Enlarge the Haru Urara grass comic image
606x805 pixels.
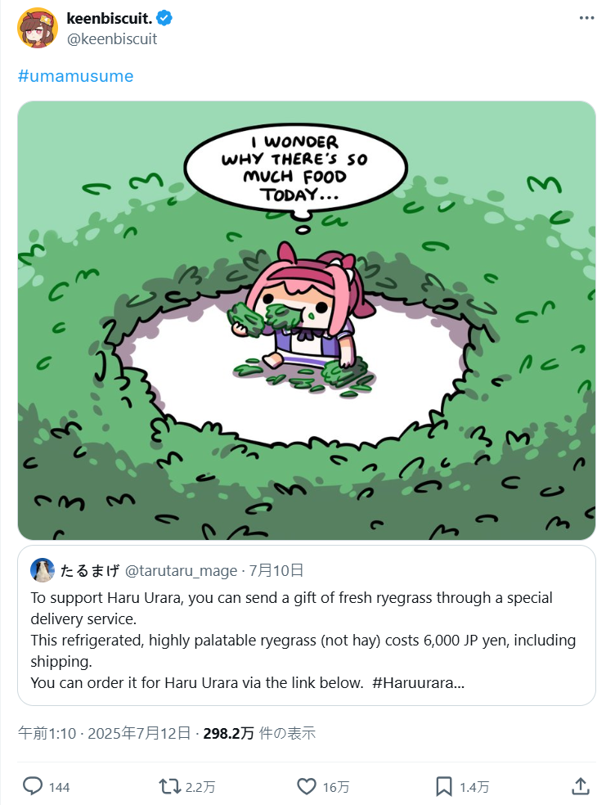[x=307, y=321]
